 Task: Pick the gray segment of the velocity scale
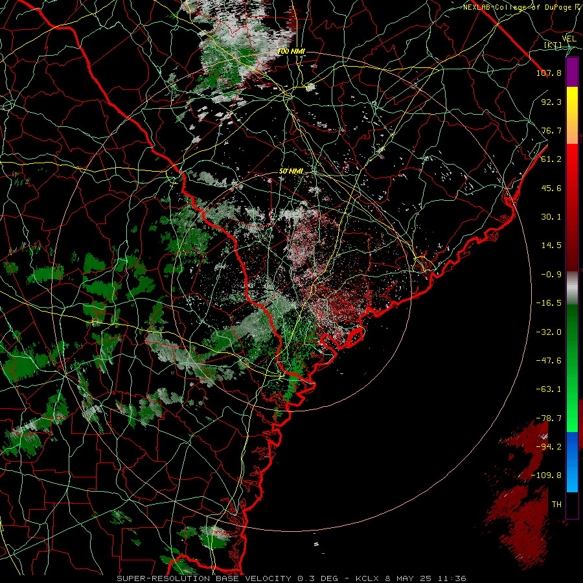(x=572, y=288)
